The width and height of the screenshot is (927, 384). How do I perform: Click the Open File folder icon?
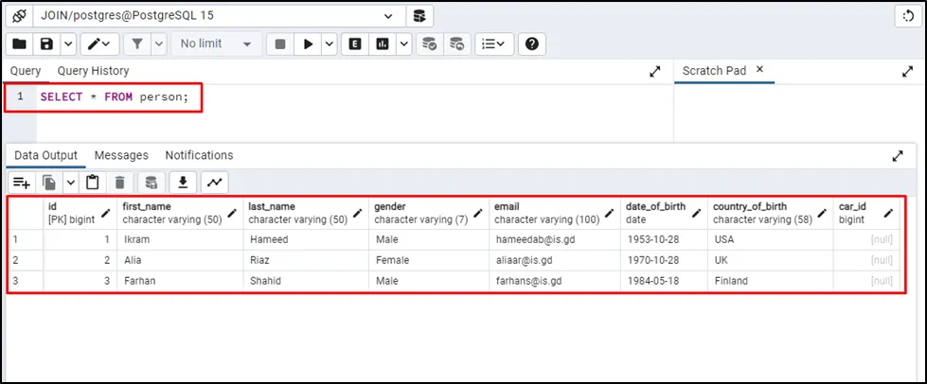pyautogui.click(x=20, y=44)
